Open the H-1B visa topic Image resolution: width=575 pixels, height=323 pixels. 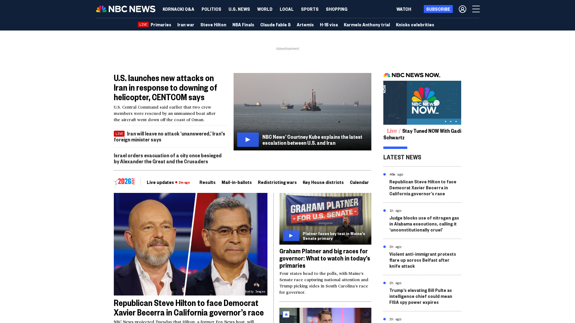coord(329,25)
